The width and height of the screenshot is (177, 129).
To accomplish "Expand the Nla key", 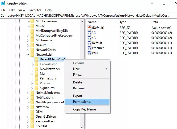I will pos(32,74).
